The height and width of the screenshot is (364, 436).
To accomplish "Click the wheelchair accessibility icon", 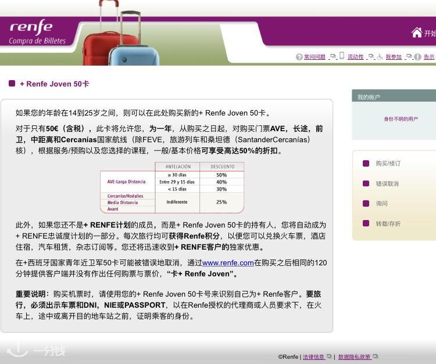I will pyautogui.click(x=380, y=57).
